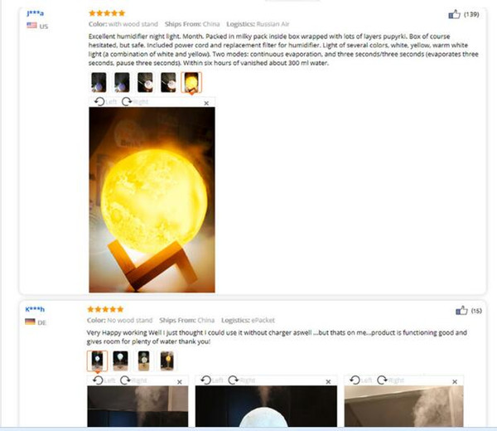Rotate left on K***h's first enlarged photo

tap(104, 380)
